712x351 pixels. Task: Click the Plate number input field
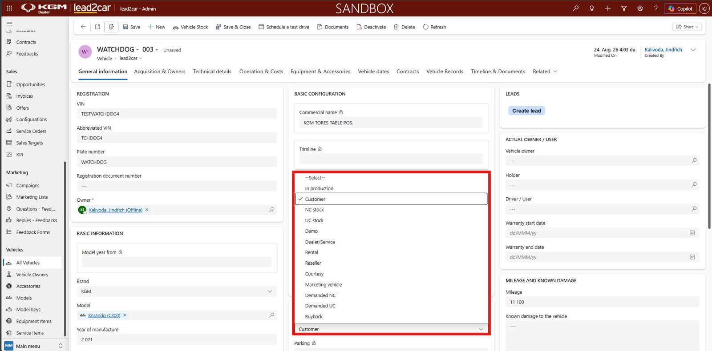click(177, 162)
